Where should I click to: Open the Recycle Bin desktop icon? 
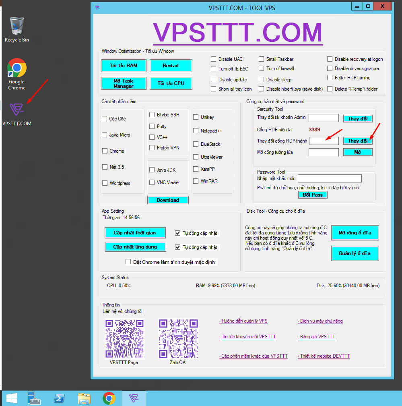coord(17,29)
